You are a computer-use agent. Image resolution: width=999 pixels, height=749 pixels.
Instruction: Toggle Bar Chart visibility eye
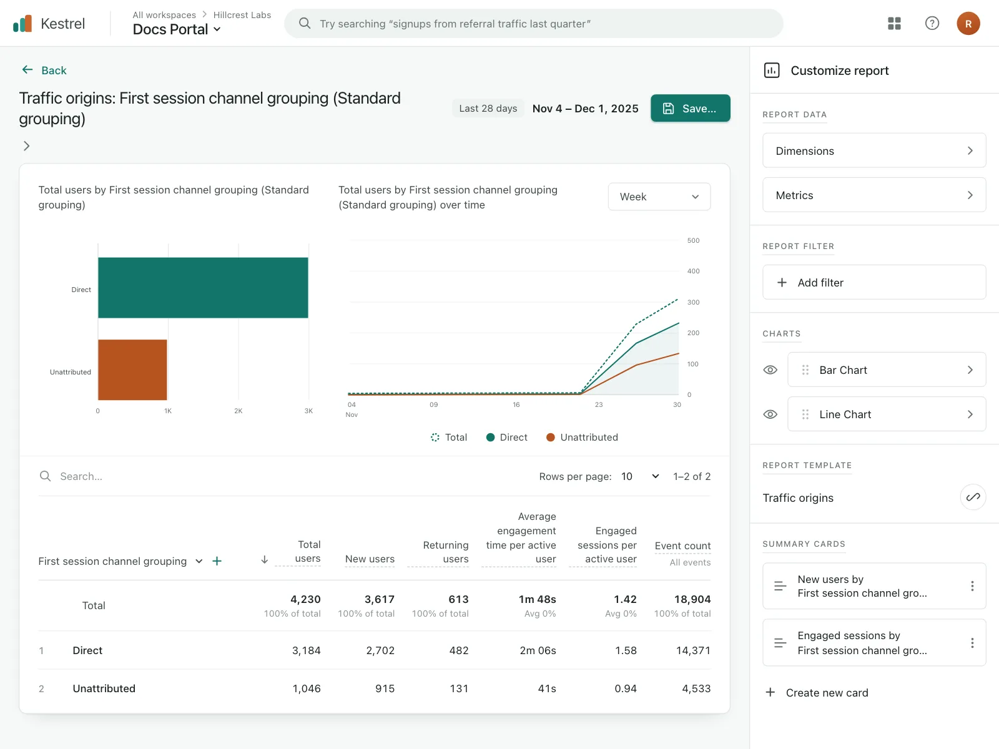coord(770,370)
